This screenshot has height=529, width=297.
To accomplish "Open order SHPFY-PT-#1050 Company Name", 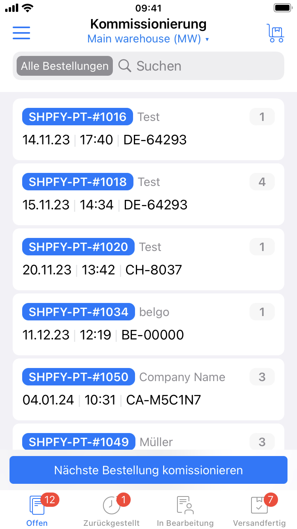I will click(x=148, y=389).
